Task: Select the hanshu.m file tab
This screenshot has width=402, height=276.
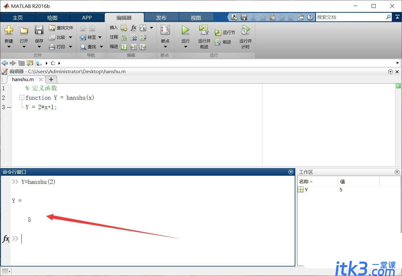Action: [x=23, y=79]
